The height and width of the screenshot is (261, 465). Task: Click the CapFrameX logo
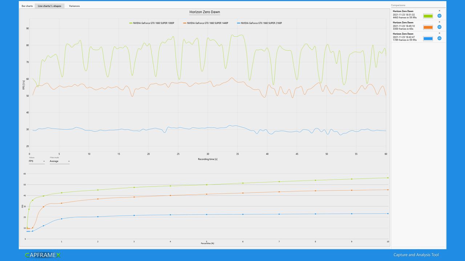[x=43, y=255]
